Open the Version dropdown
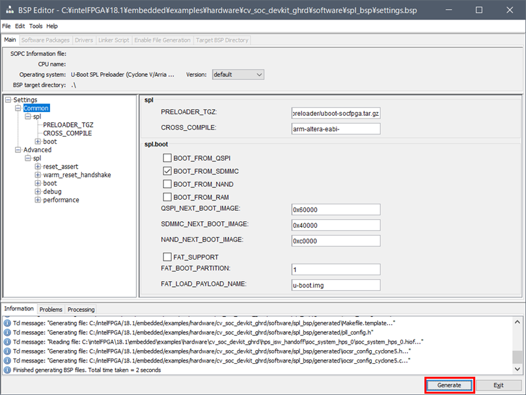Viewport: 526px width, 395px height. (x=238, y=75)
